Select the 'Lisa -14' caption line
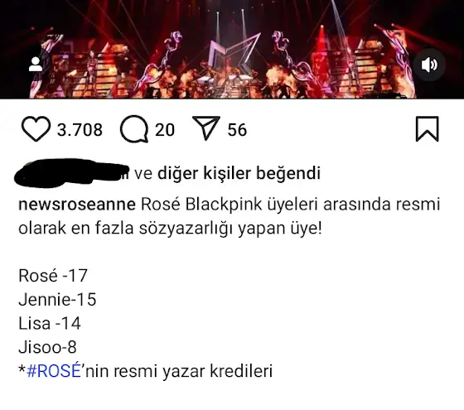 point(50,323)
